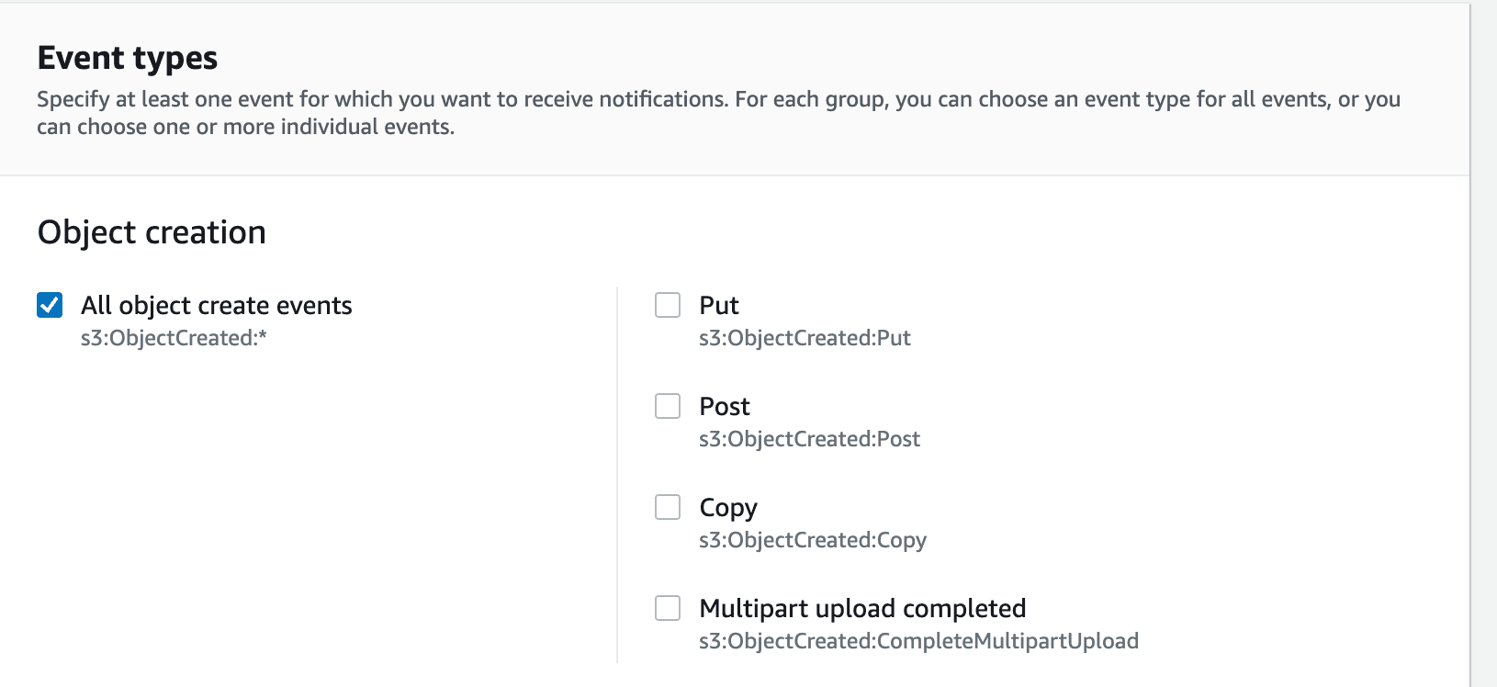1497x687 pixels.
Task: Click the s3:ObjectCreated:* event identifier
Action: click(174, 338)
